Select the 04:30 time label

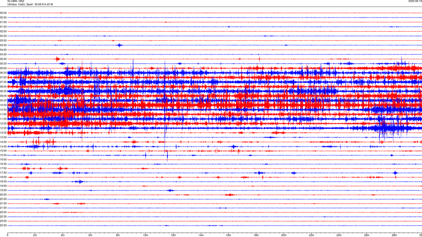pyautogui.click(x=3, y=54)
